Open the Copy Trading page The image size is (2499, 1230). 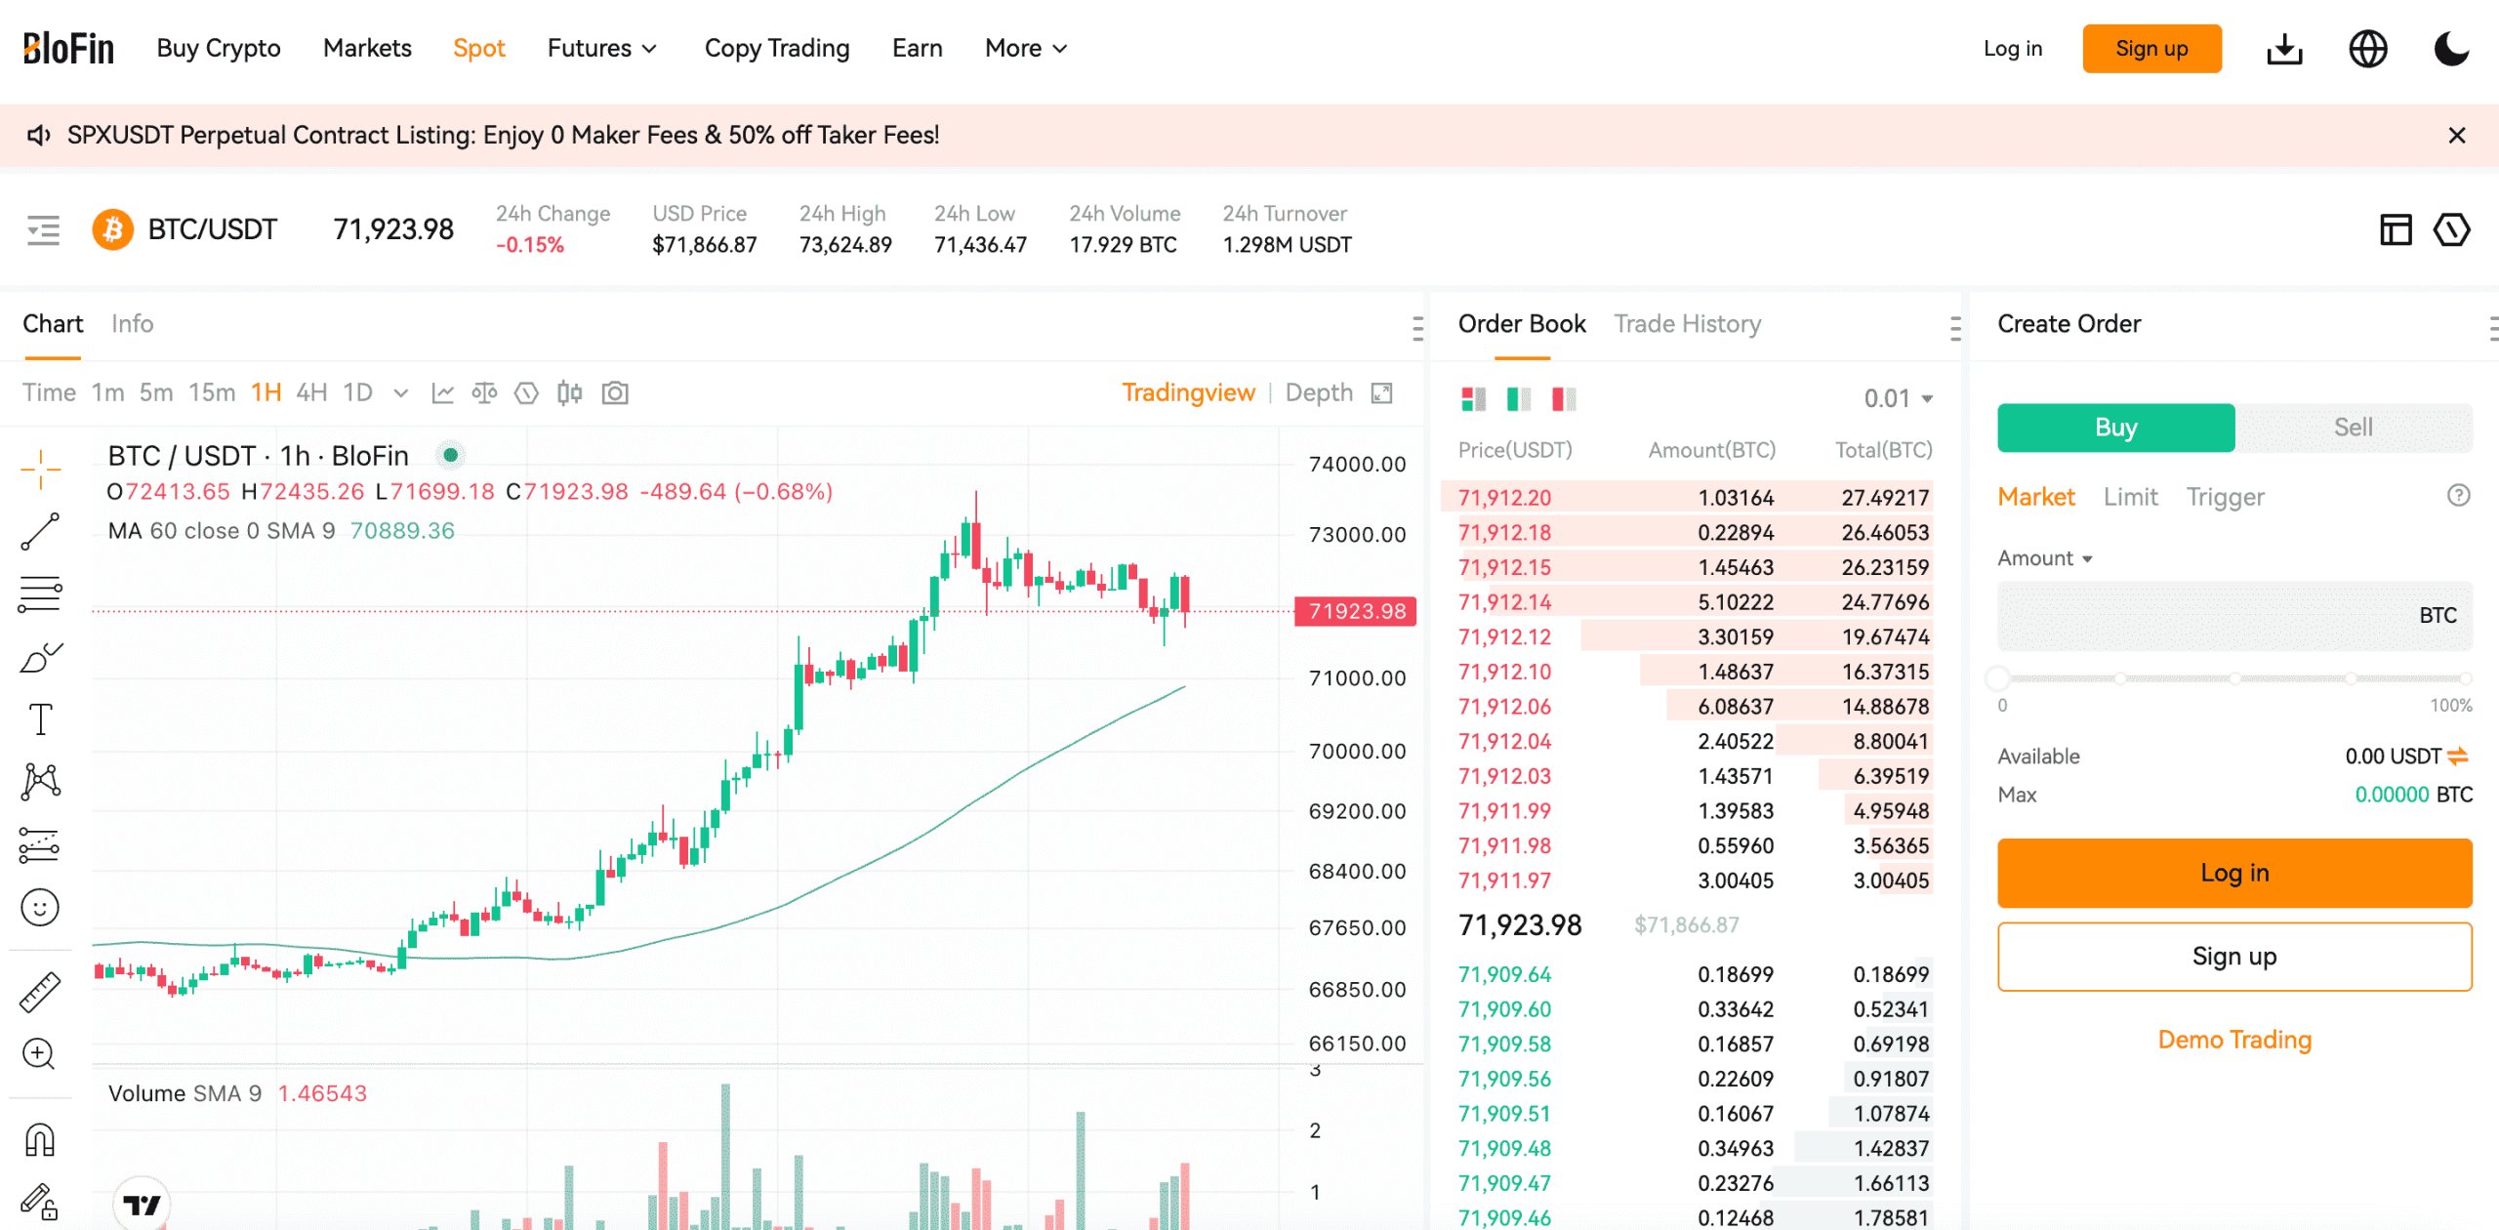[777, 49]
